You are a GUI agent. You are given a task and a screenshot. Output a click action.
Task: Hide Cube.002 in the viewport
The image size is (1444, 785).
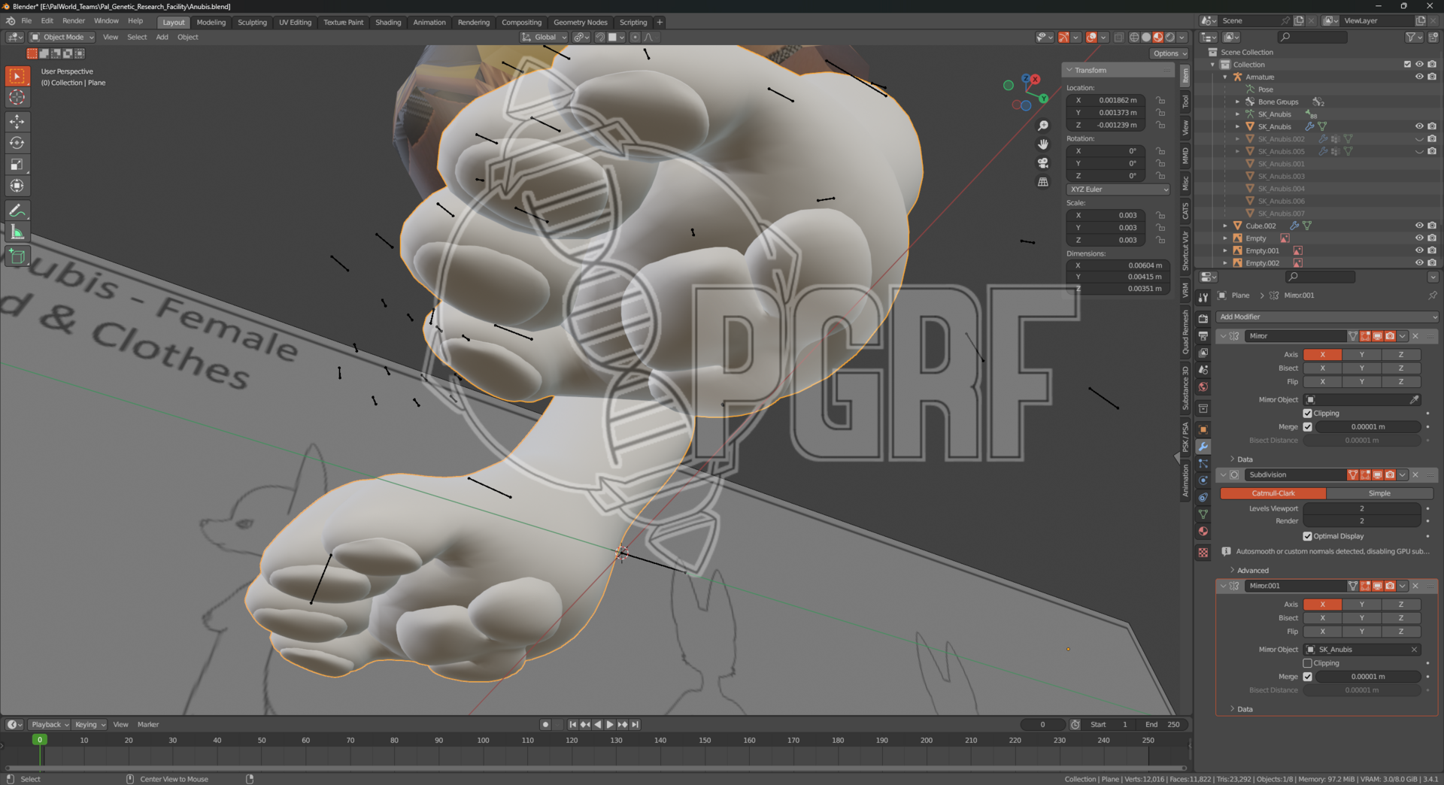(1419, 226)
